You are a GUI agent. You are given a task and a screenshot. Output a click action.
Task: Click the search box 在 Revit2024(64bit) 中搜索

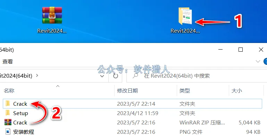tap(197, 76)
